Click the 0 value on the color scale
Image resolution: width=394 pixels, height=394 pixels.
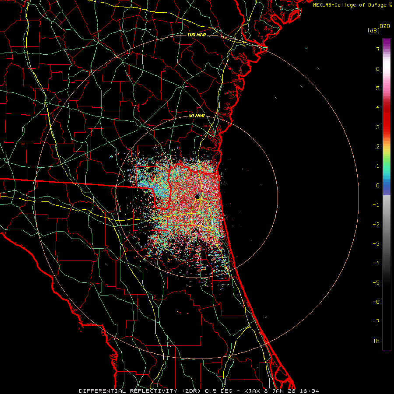tap(378, 186)
